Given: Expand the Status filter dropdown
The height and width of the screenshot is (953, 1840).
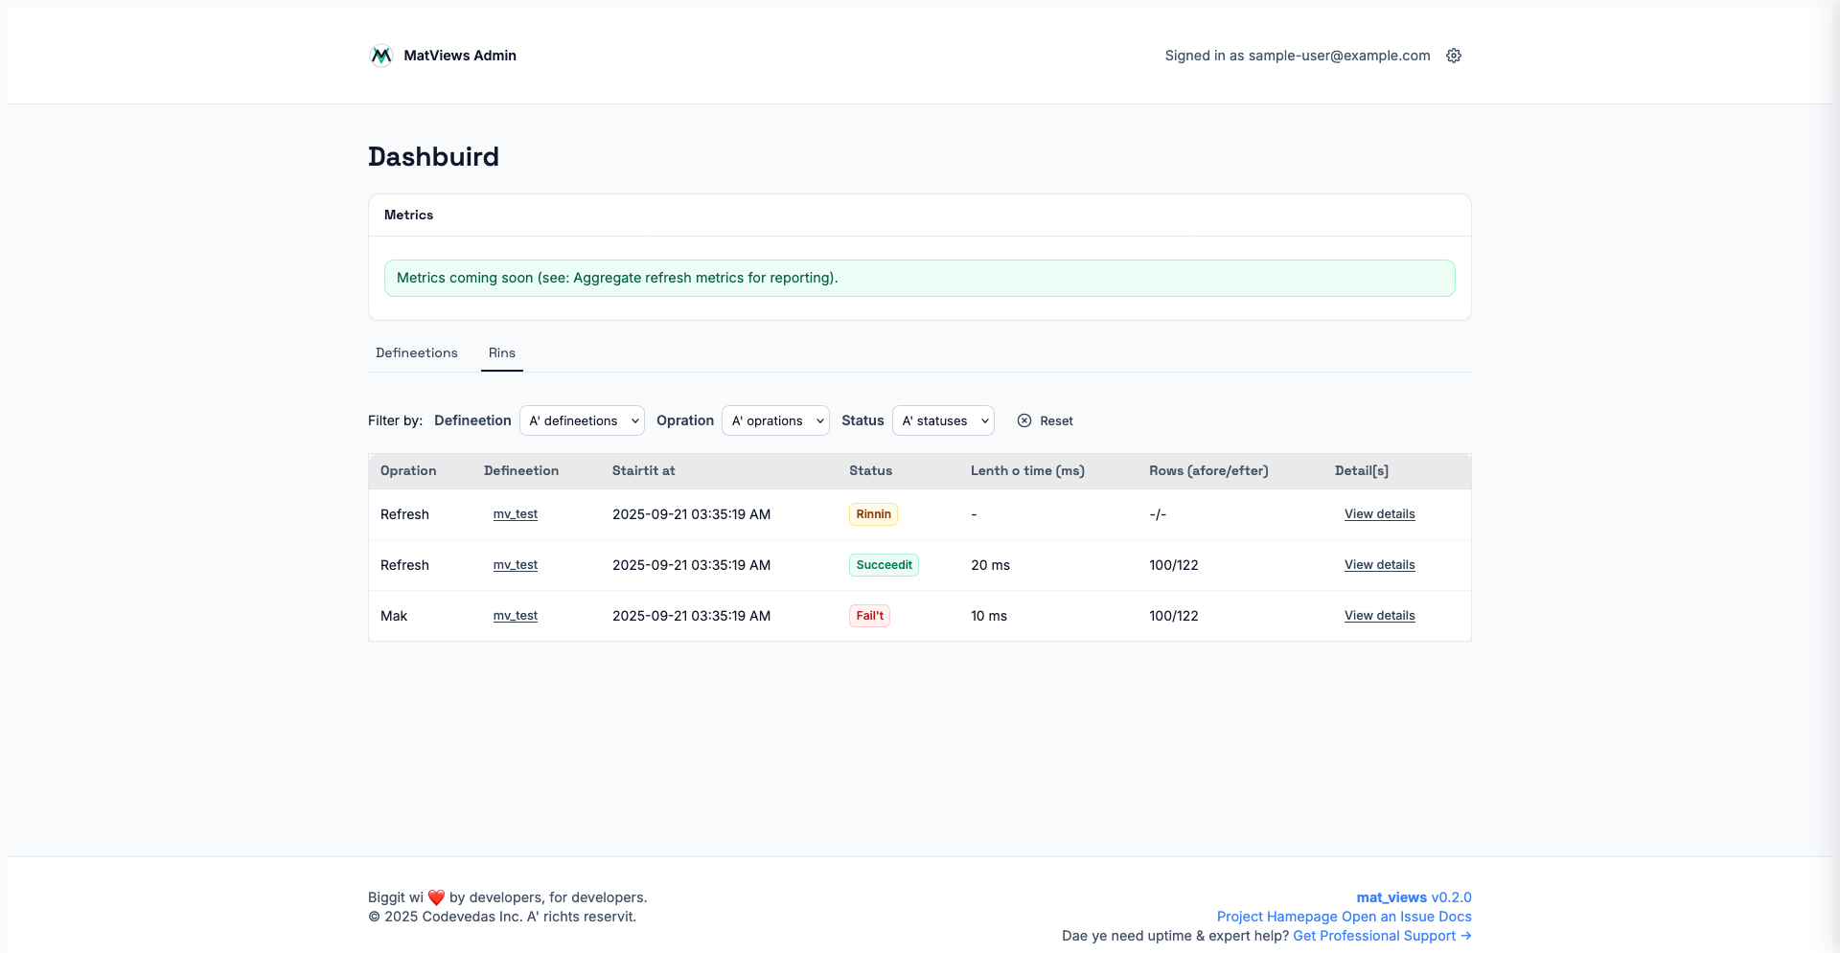Looking at the screenshot, I should click(x=942, y=420).
